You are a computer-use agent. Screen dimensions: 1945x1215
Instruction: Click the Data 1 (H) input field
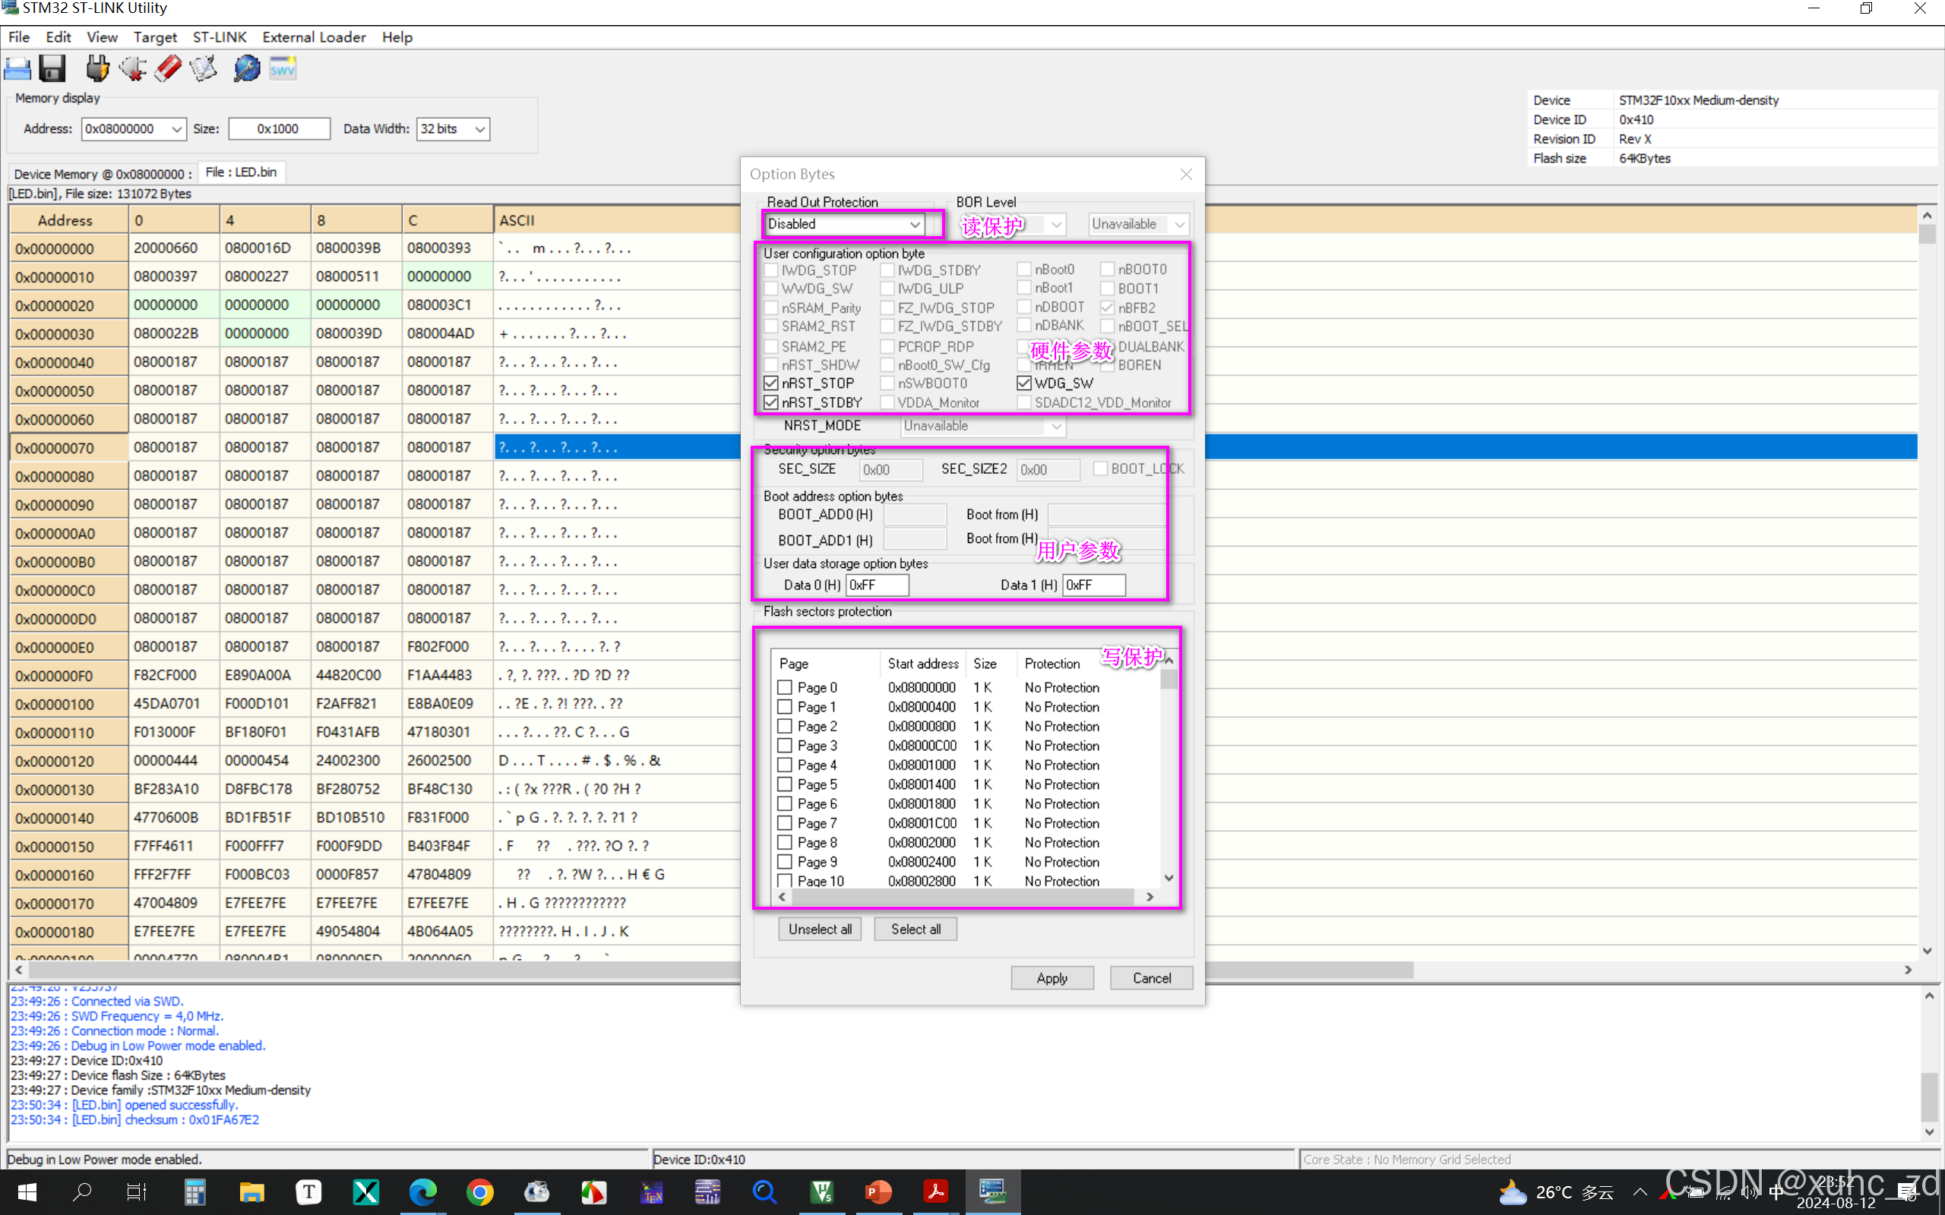tap(1094, 585)
